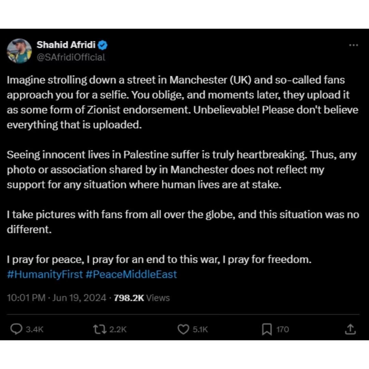Open the #PeaceMiddleEast hashtag

(x=131, y=274)
